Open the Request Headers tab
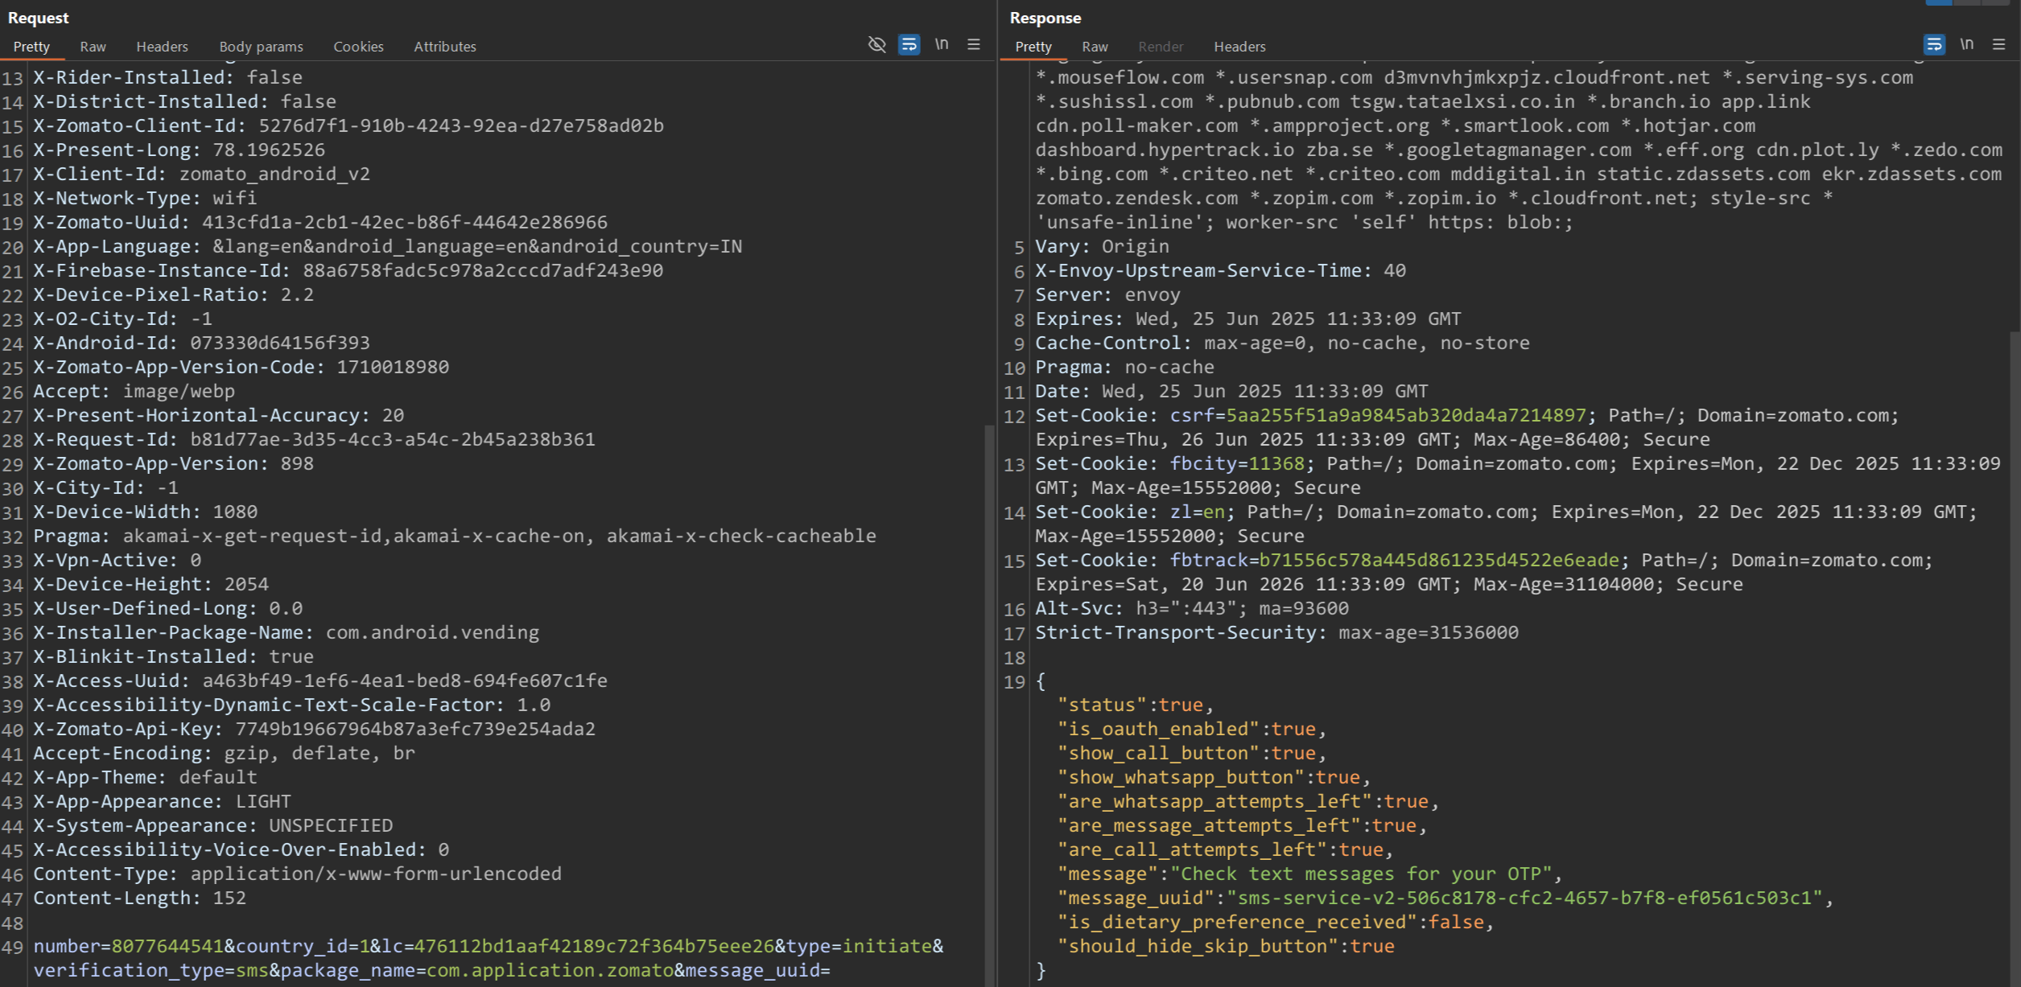 click(x=162, y=47)
